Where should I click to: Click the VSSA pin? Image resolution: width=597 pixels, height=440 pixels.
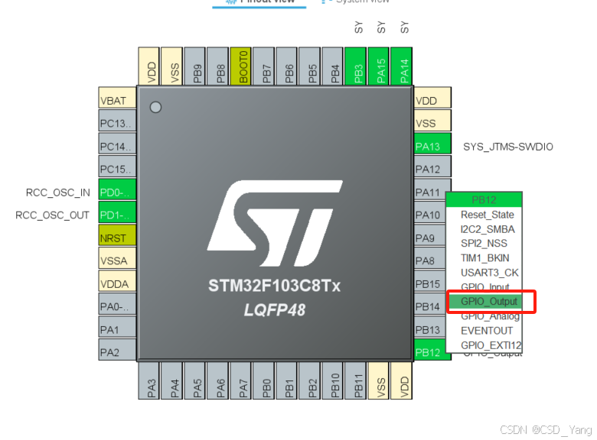click(x=117, y=258)
